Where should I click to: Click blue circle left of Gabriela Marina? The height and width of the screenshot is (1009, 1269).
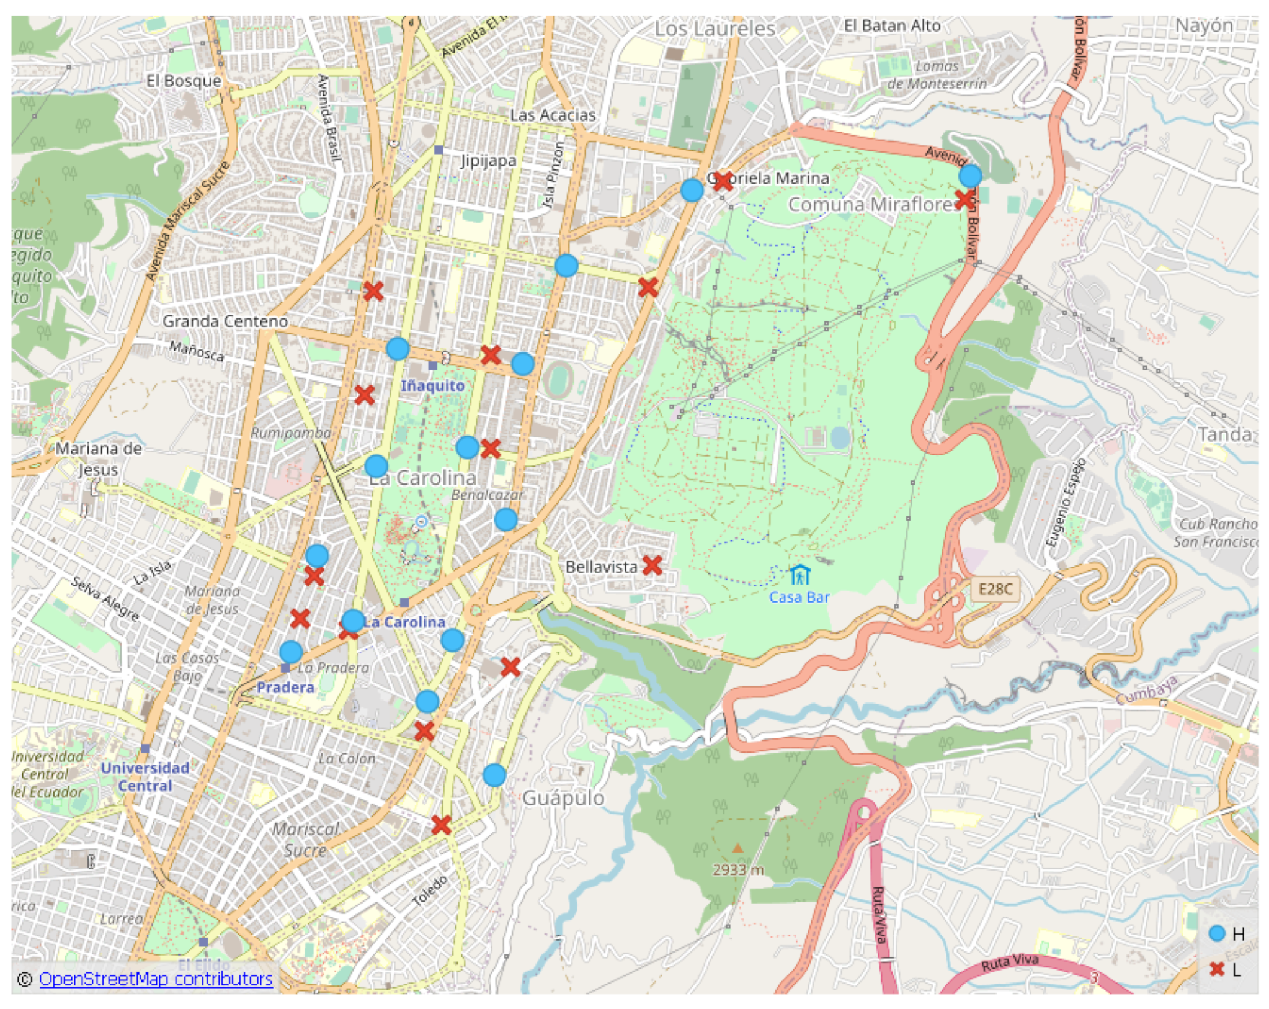pos(692,190)
